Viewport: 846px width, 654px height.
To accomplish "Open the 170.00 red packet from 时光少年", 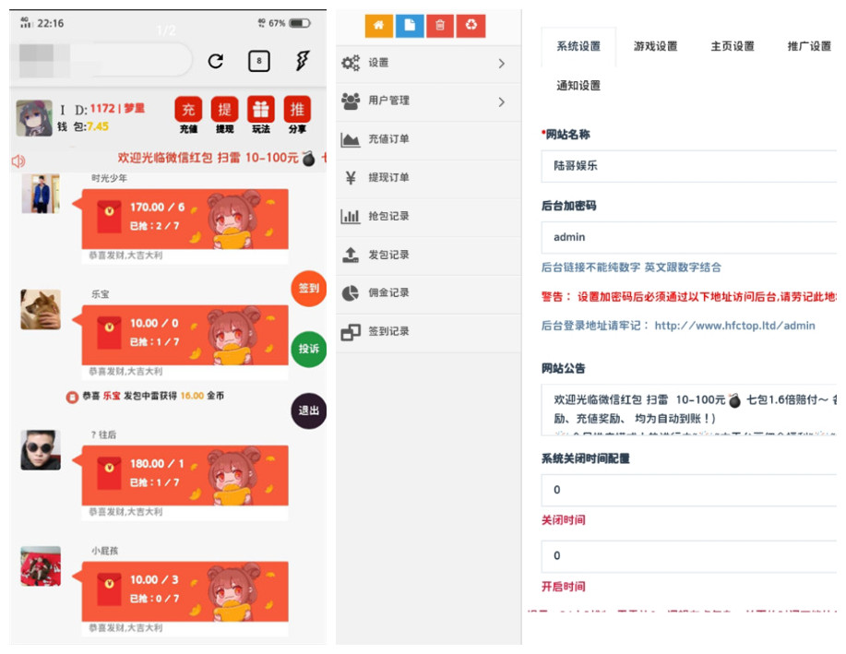I will pos(185,219).
